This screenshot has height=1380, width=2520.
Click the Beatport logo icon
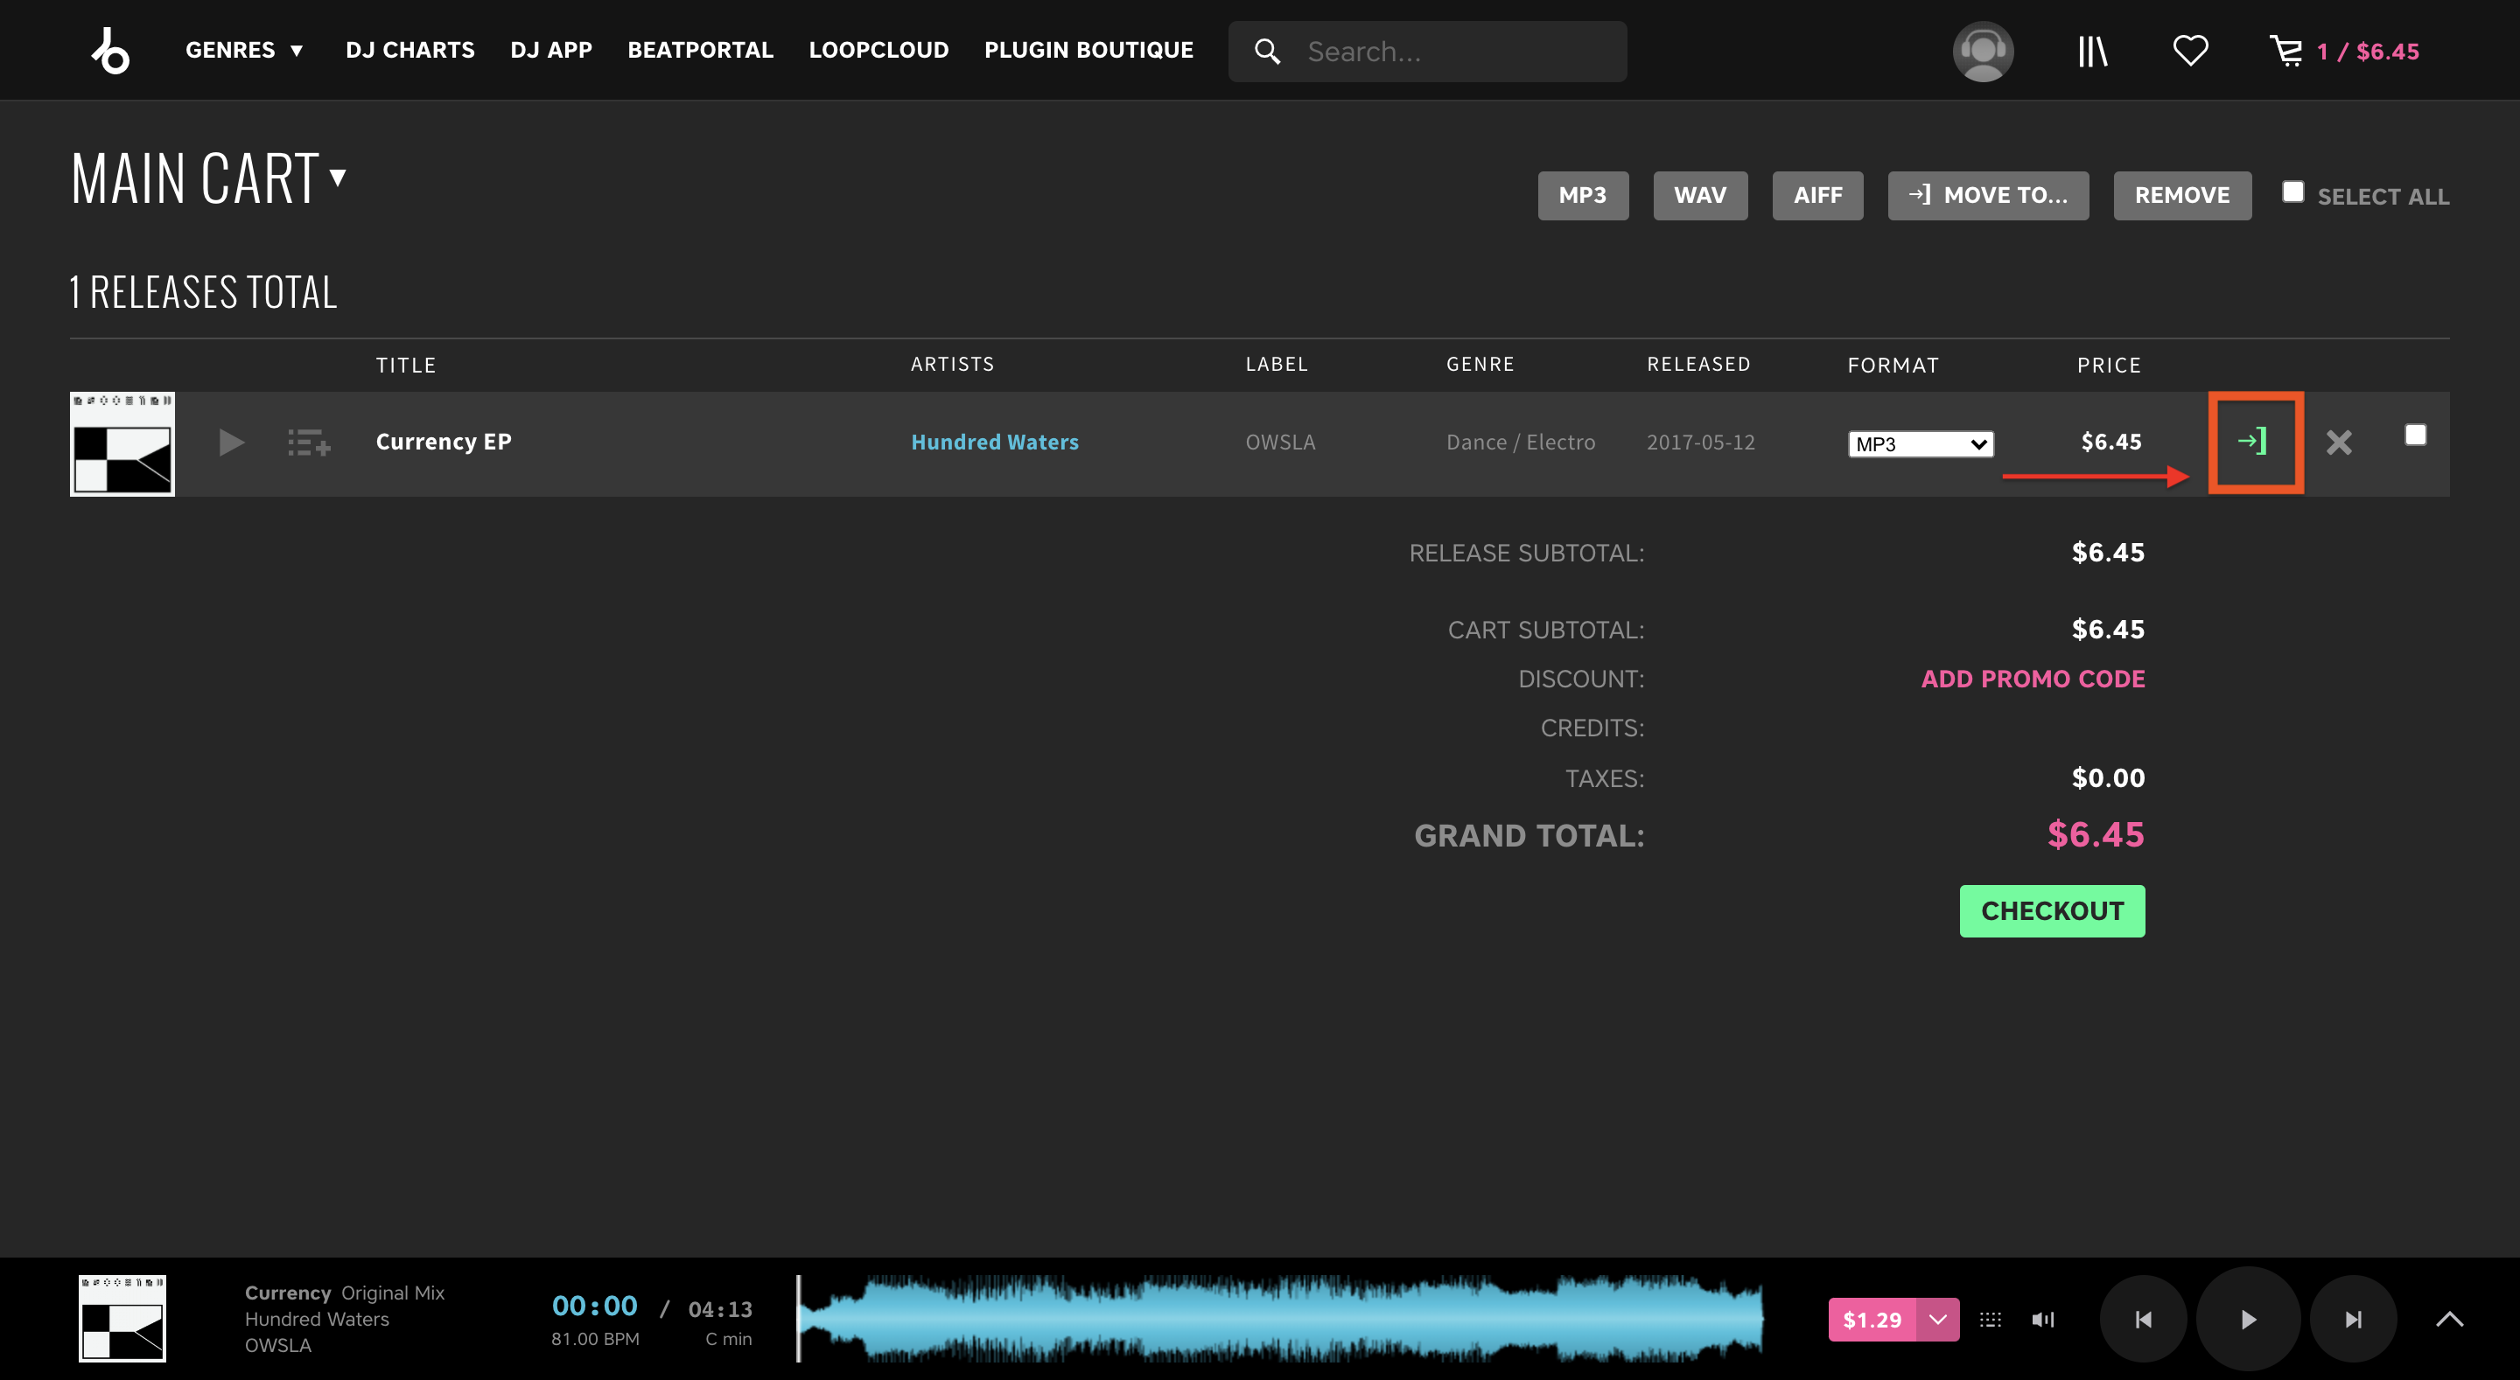coord(110,51)
